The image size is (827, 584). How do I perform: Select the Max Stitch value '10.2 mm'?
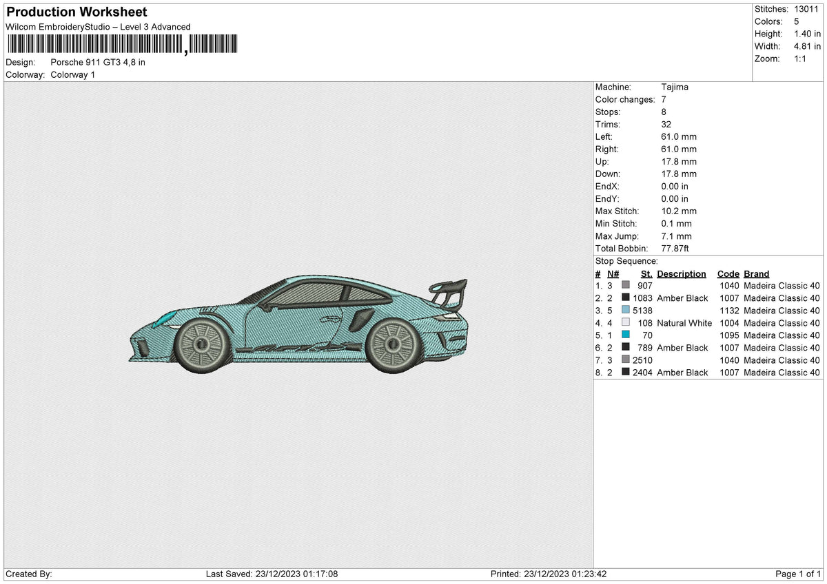(679, 211)
